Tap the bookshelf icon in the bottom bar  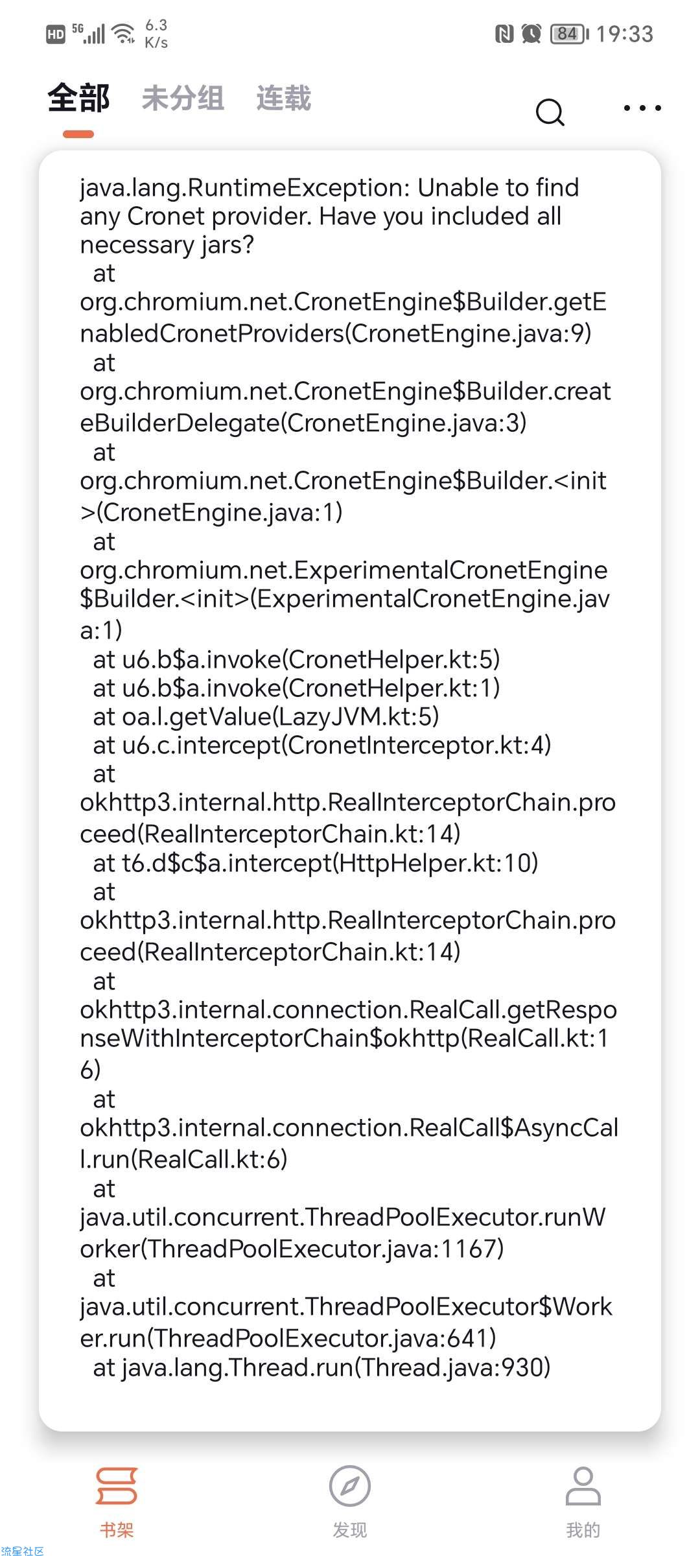tap(117, 1486)
